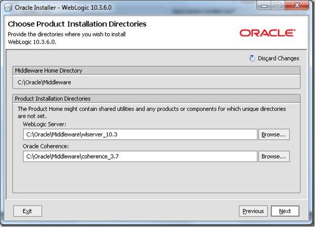Click the Oracle Installer title bar icon

pyautogui.click(x=8, y=8)
